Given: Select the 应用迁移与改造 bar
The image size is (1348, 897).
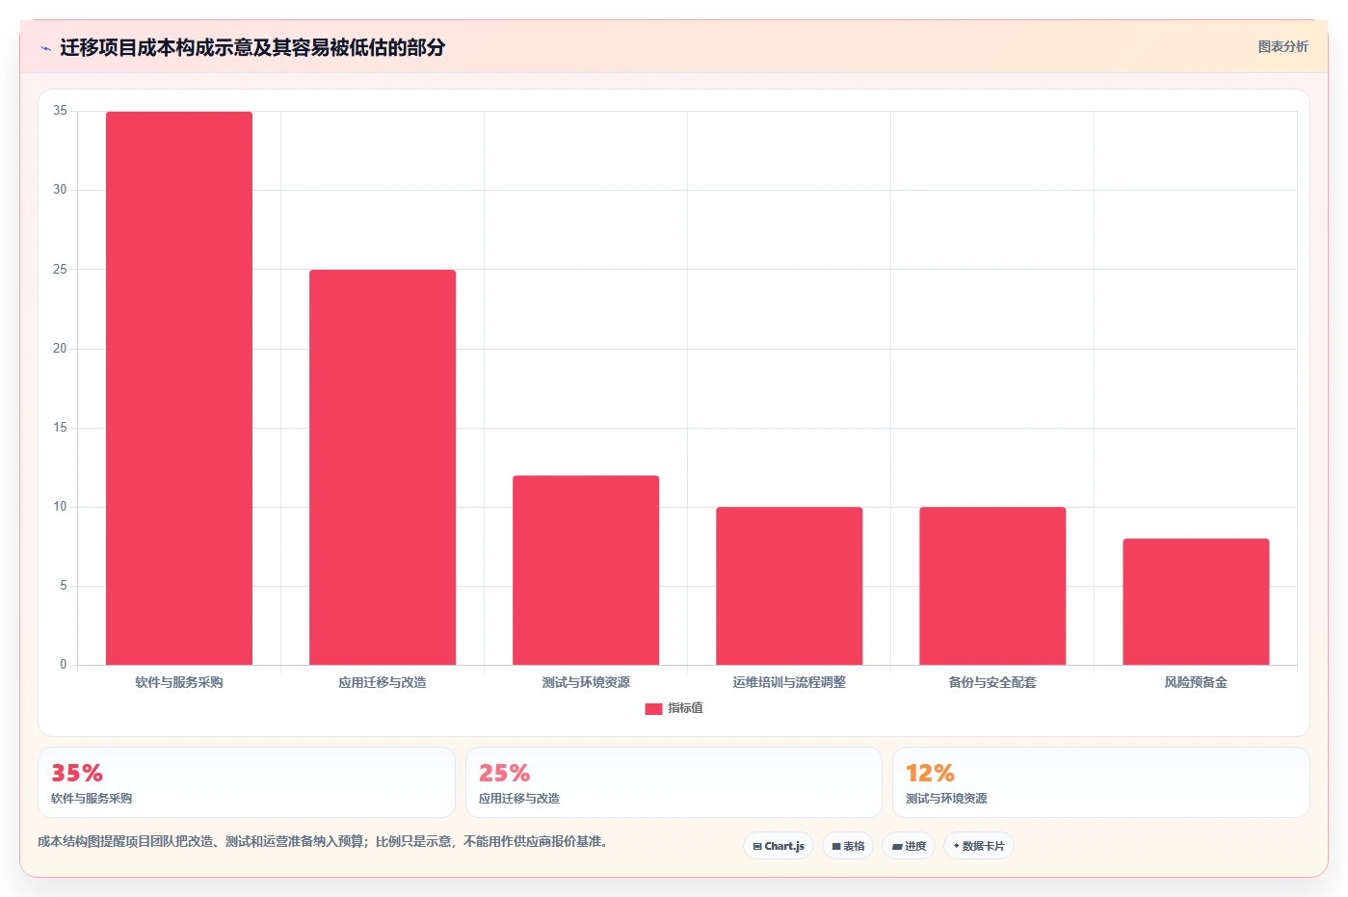Looking at the screenshot, I should 383,467.
